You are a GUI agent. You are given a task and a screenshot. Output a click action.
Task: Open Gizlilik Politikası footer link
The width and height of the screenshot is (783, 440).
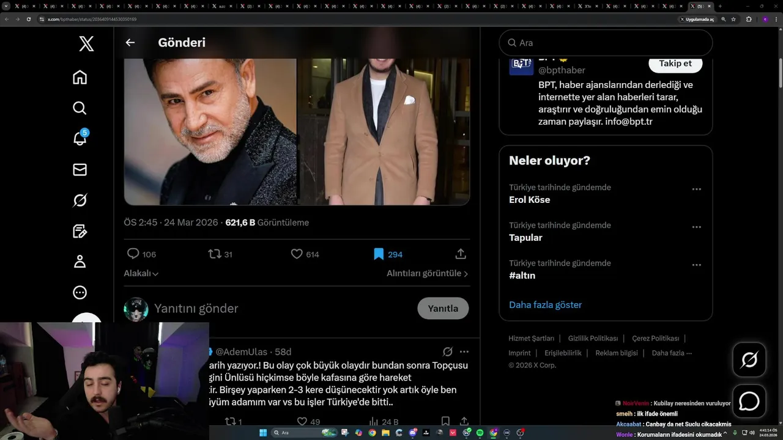593,338
